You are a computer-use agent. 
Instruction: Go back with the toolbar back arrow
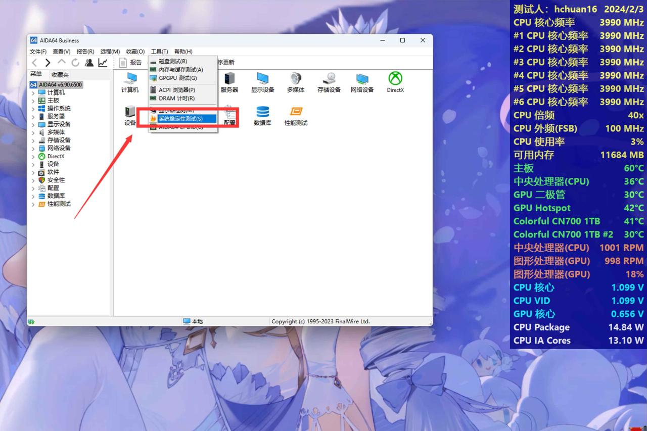coord(34,63)
